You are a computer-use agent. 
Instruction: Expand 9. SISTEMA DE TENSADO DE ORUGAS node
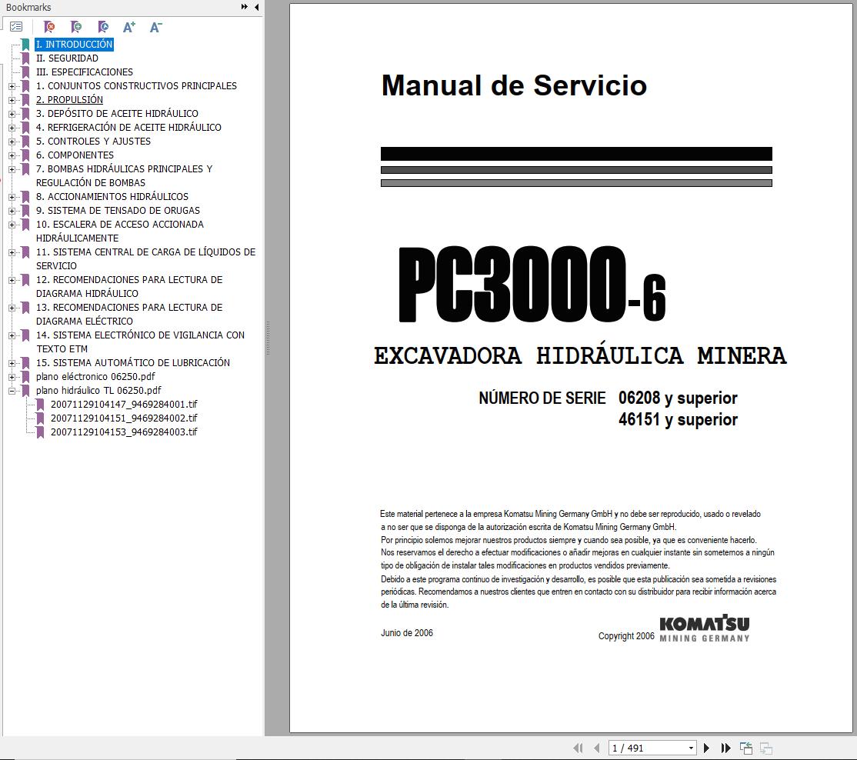point(12,211)
